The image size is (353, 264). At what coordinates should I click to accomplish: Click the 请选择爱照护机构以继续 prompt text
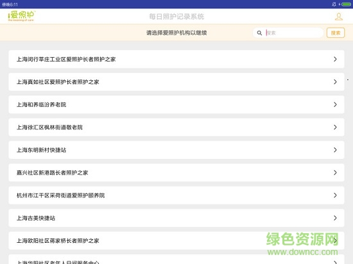click(176, 33)
